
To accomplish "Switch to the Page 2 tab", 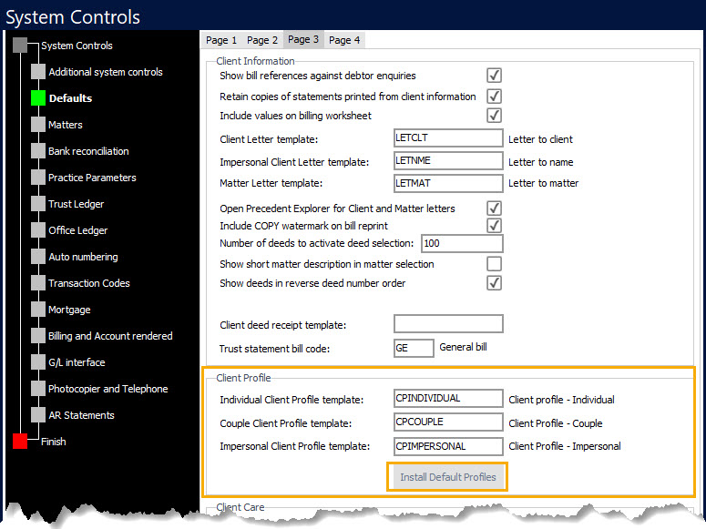I will tap(262, 40).
